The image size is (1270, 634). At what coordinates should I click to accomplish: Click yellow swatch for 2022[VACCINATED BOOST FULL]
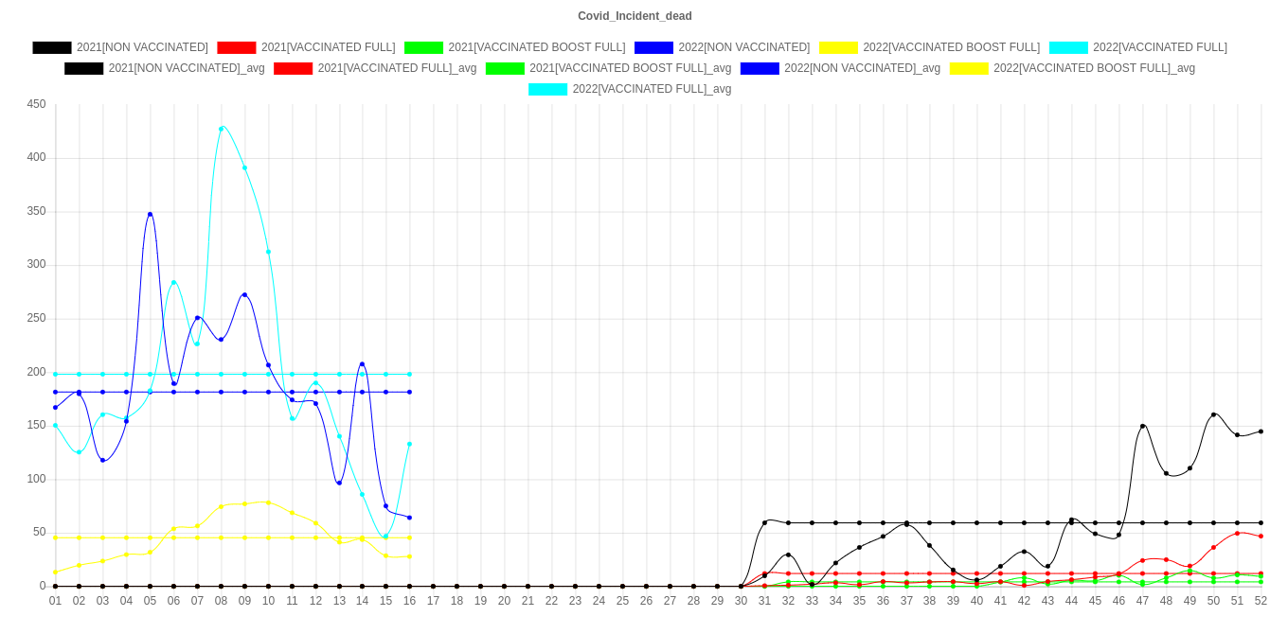(x=837, y=47)
